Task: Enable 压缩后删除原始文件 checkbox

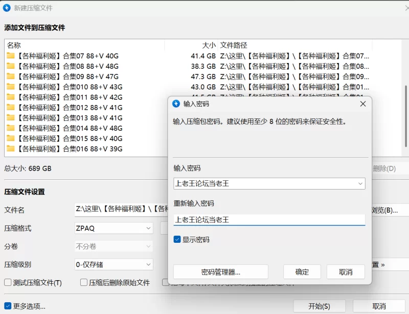Action: [x=84, y=283]
